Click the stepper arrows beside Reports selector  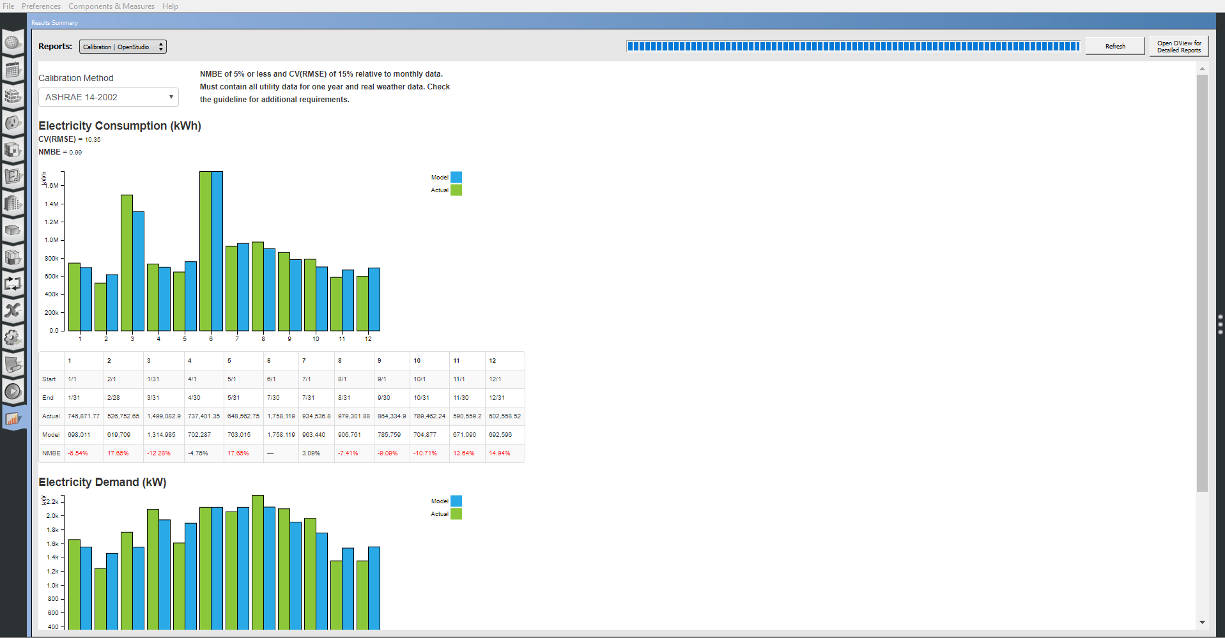pyautogui.click(x=160, y=46)
